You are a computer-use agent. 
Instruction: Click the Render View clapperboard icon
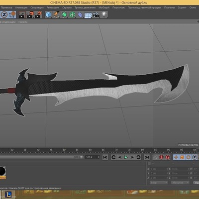[21, 15]
